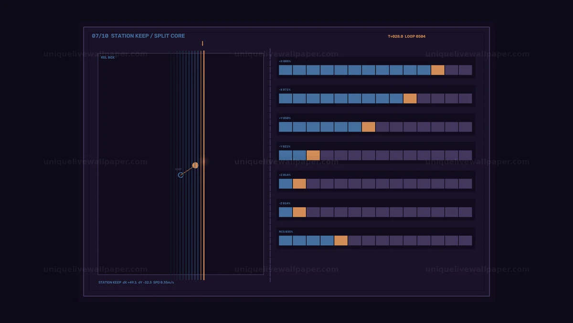
Task: Click the orange tick above the REL BOX
Action: click(202, 43)
